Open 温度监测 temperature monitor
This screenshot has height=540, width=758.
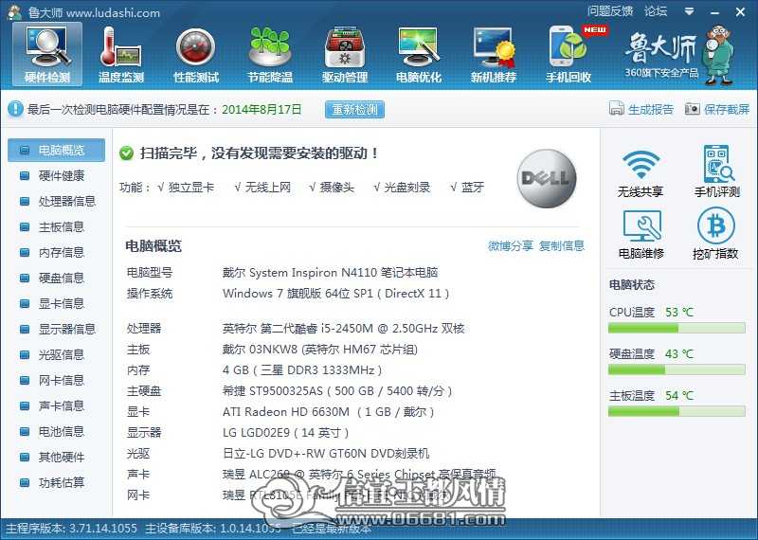[x=121, y=54]
